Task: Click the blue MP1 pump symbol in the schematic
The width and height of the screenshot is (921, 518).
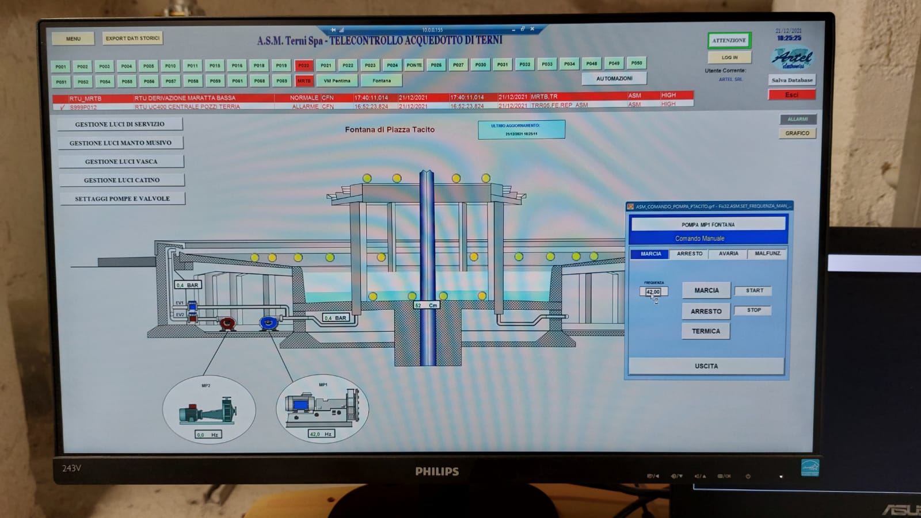Action: tap(268, 323)
